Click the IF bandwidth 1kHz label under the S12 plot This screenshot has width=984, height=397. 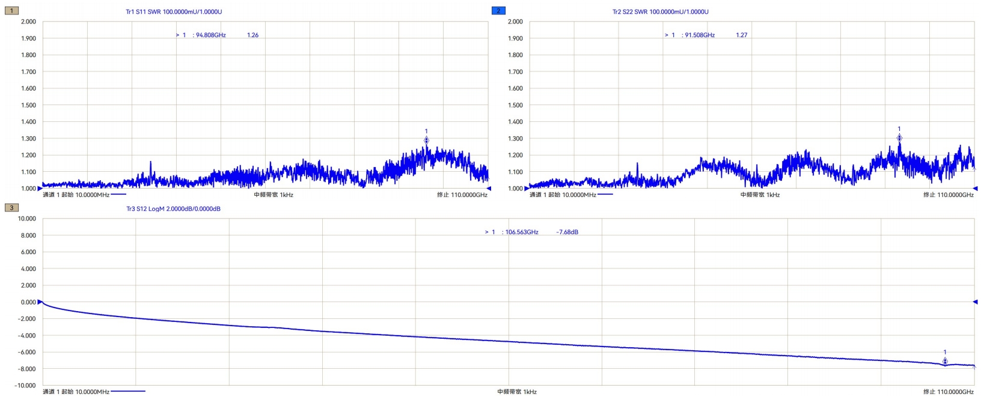[517, 392]
